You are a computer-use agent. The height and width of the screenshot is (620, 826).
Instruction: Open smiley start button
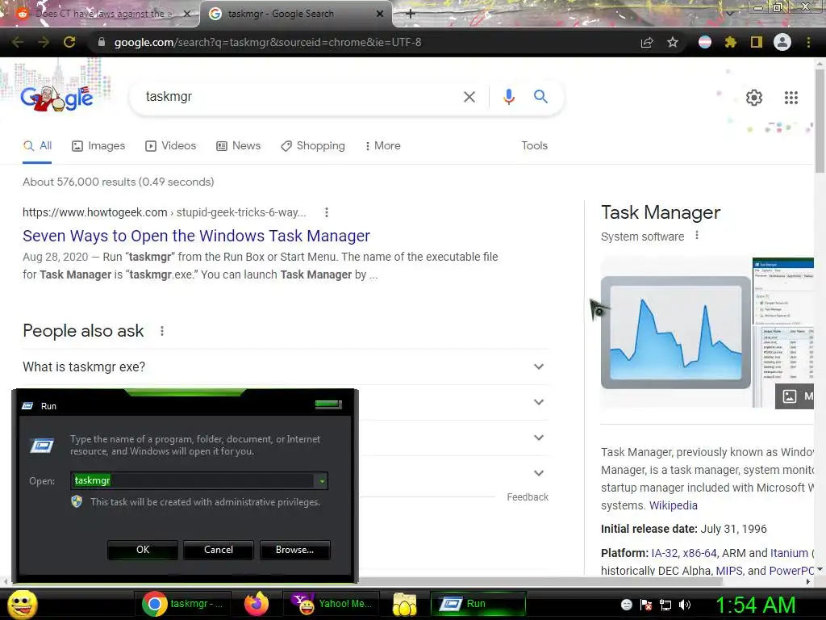coord(22,604)
